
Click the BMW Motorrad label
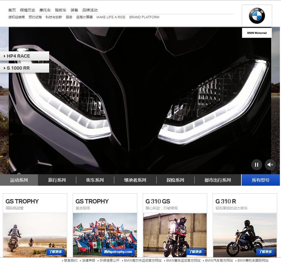[x=257, y=33]
